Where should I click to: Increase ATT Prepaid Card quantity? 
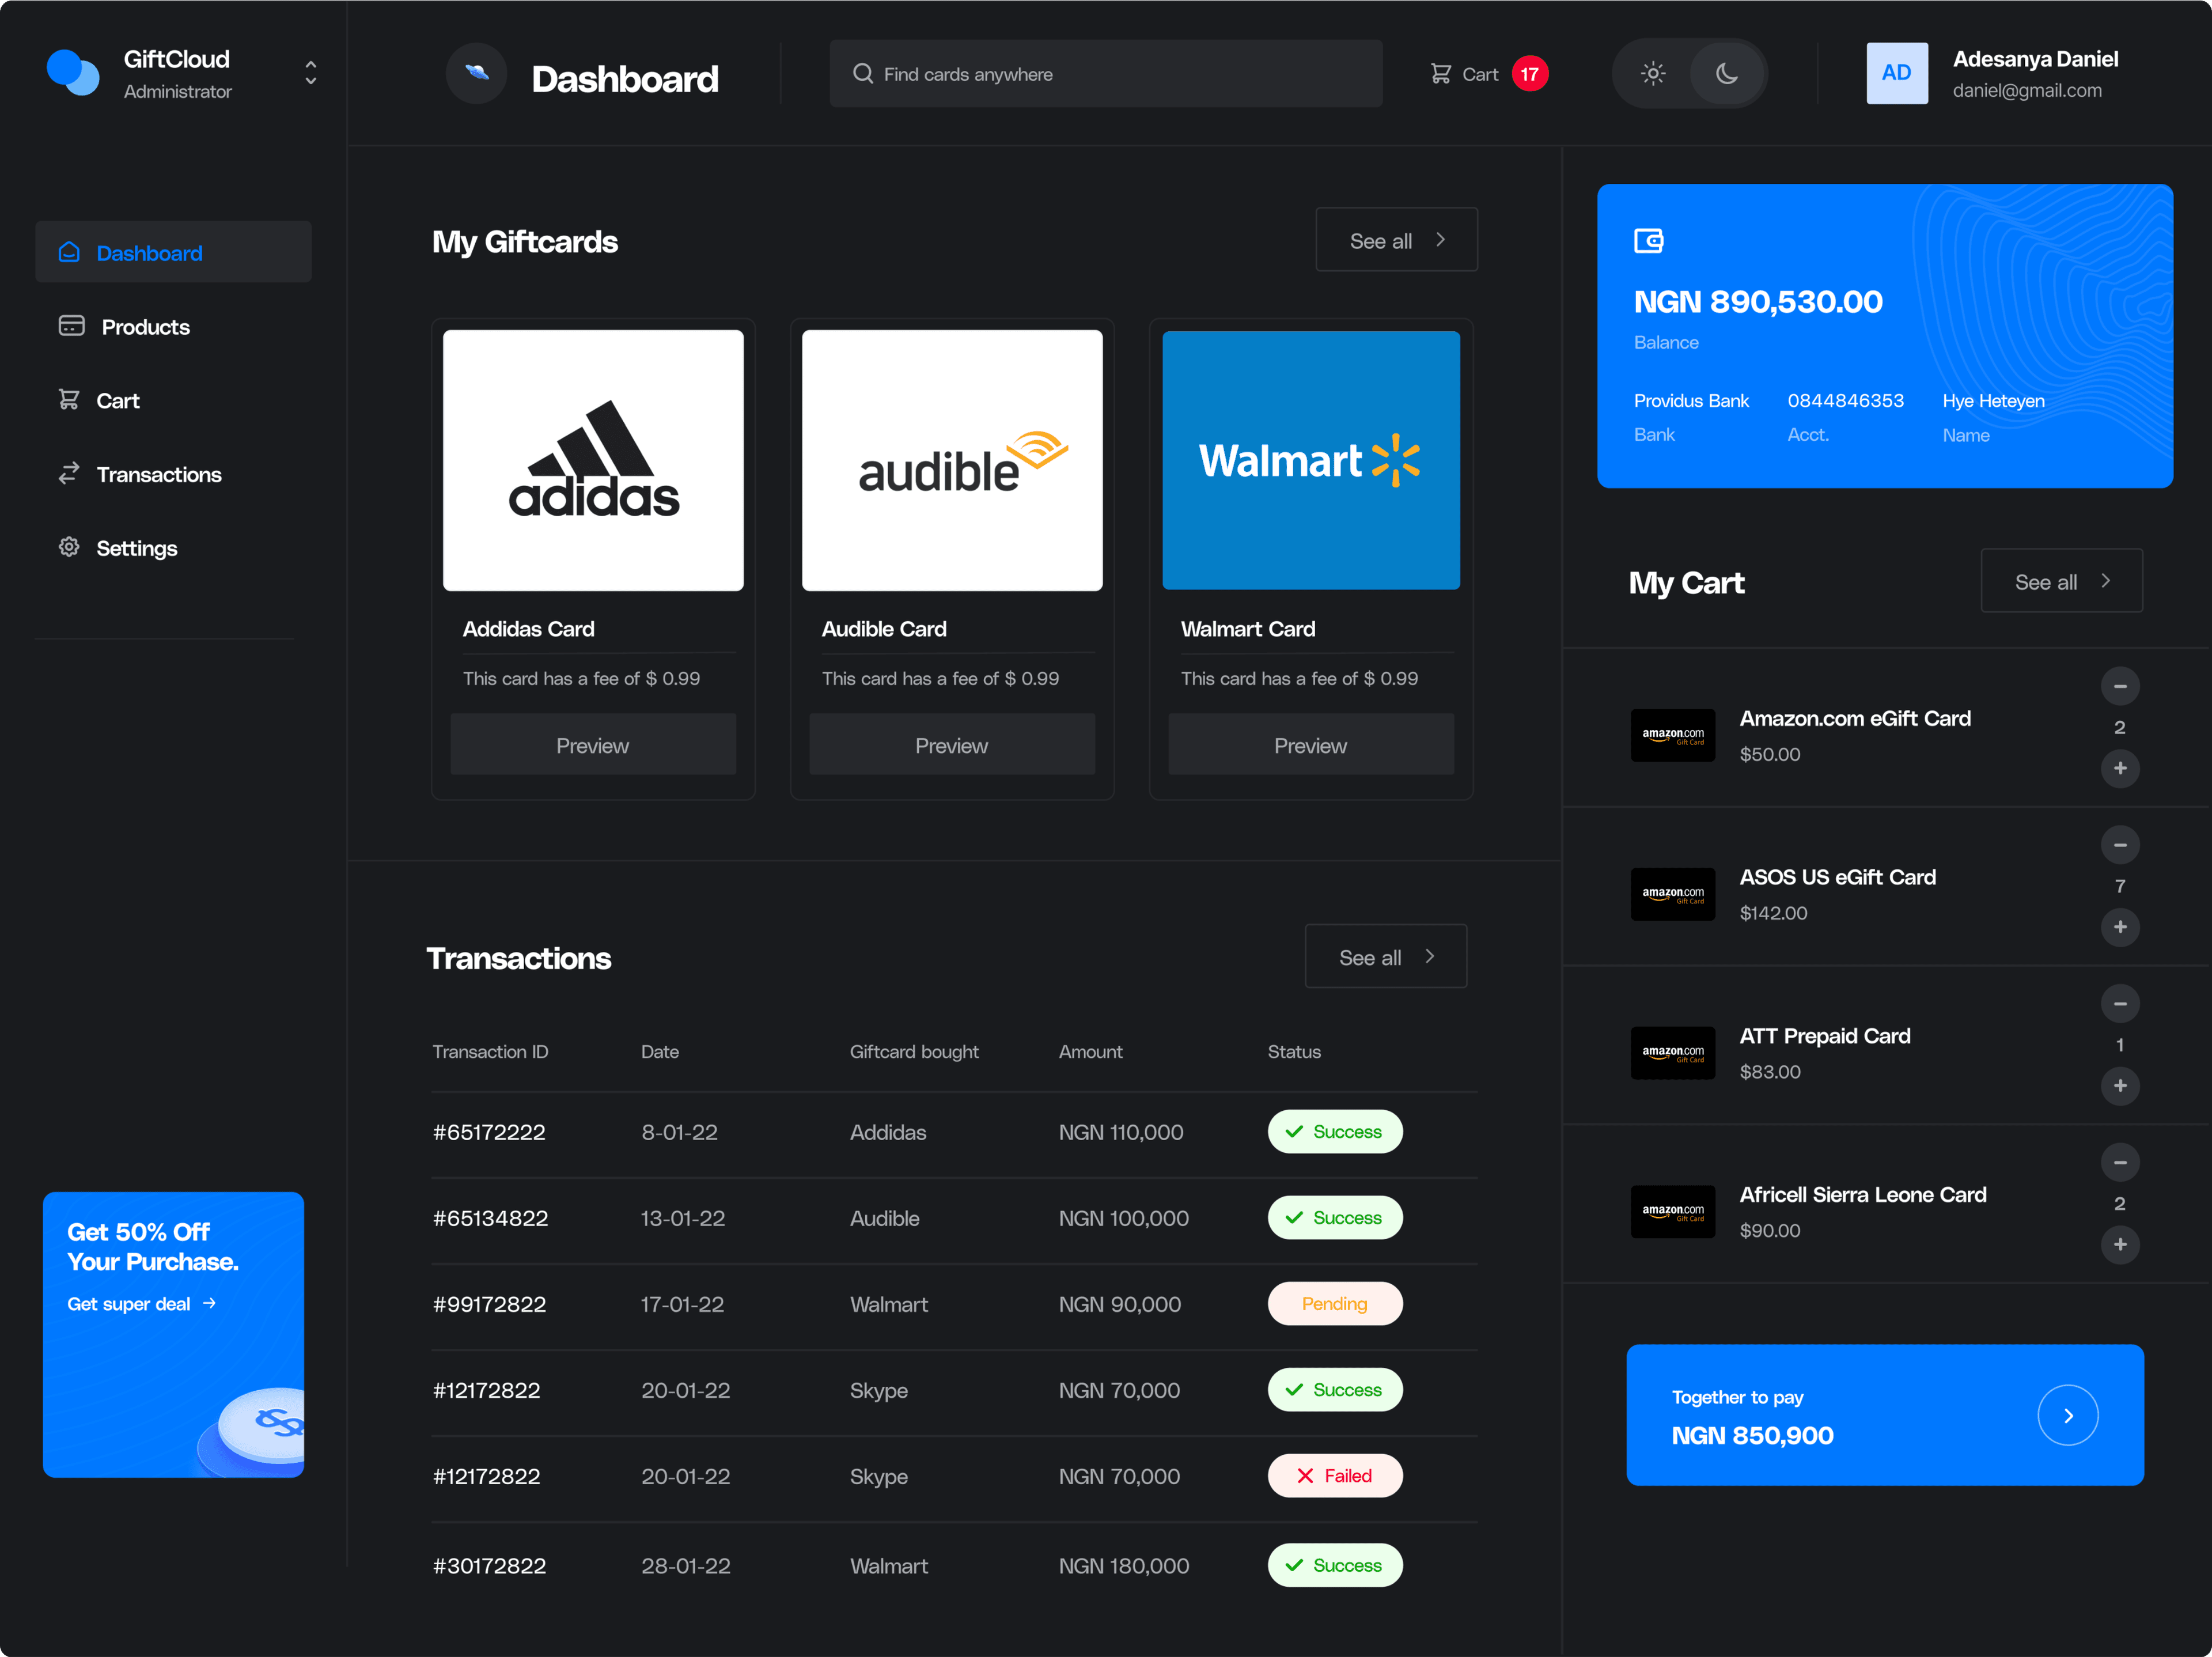click(2120, 1086)
